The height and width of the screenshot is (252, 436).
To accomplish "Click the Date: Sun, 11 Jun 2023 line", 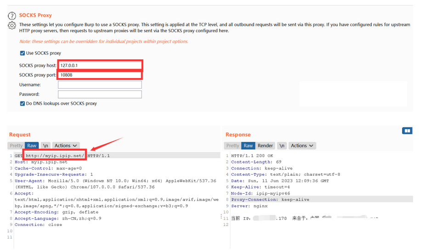I will 280,181.
